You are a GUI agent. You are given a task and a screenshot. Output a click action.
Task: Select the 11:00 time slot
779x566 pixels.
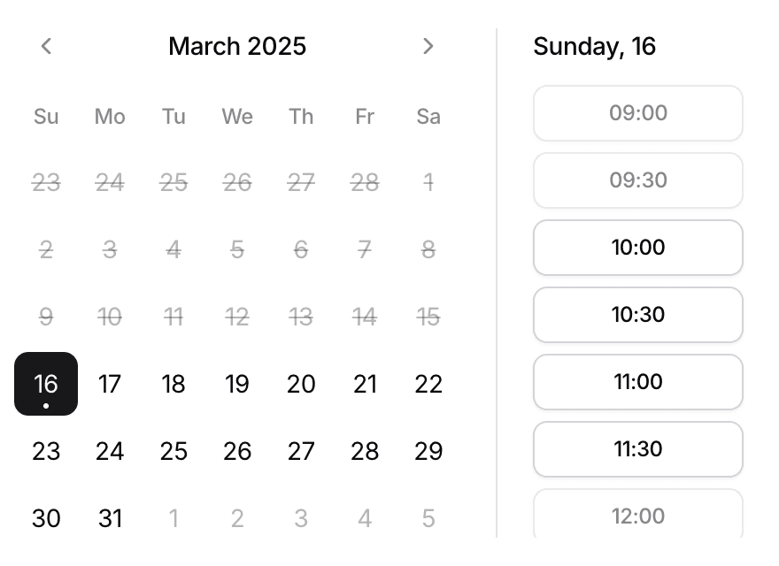[637, 382]
